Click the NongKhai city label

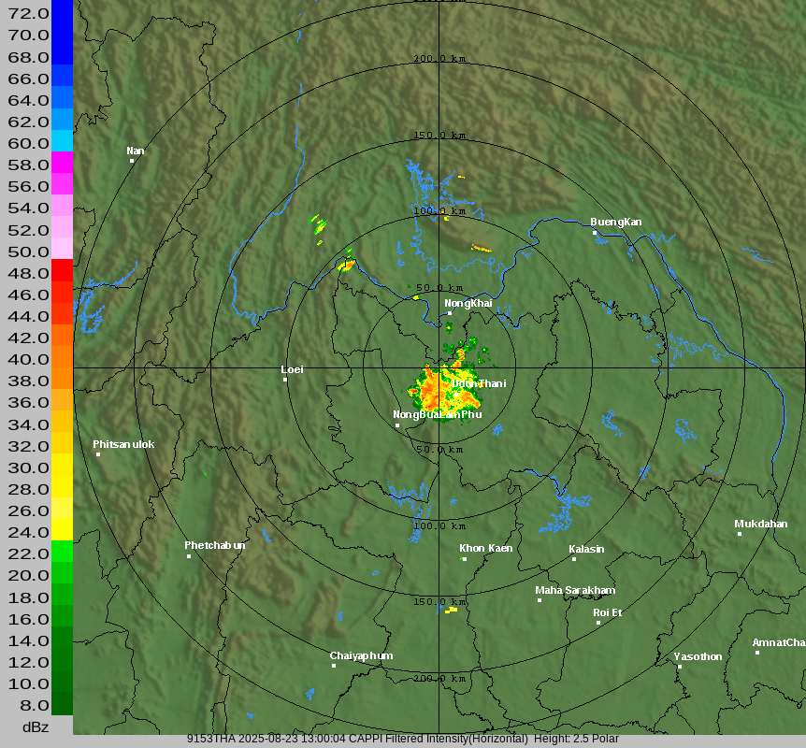point(468,303)
